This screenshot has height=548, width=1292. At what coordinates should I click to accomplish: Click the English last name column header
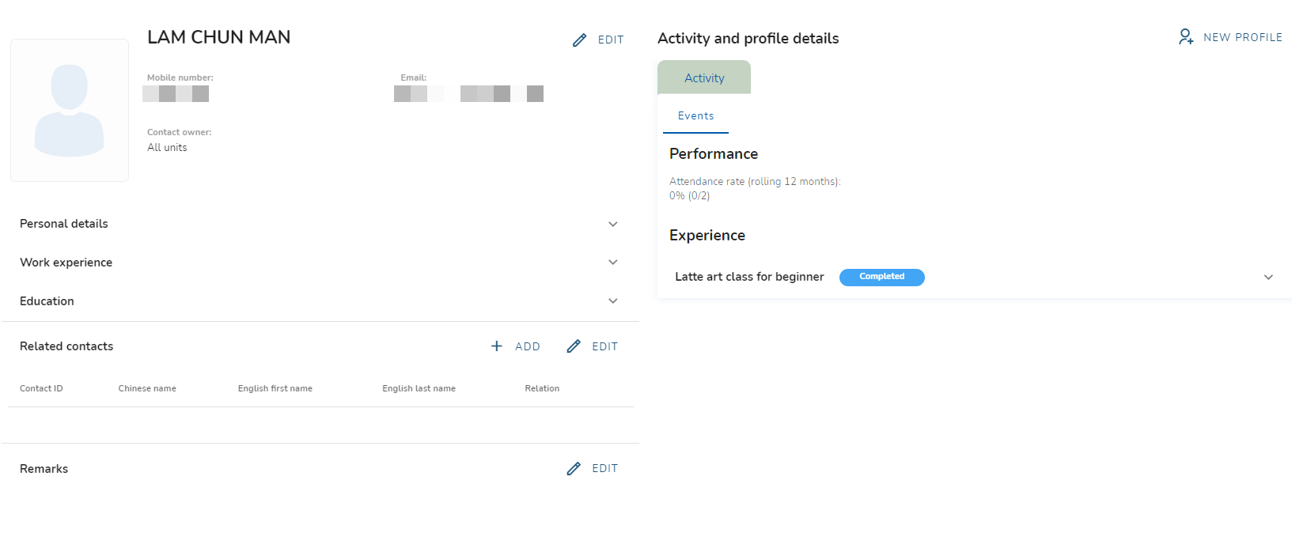coord(419,388)
